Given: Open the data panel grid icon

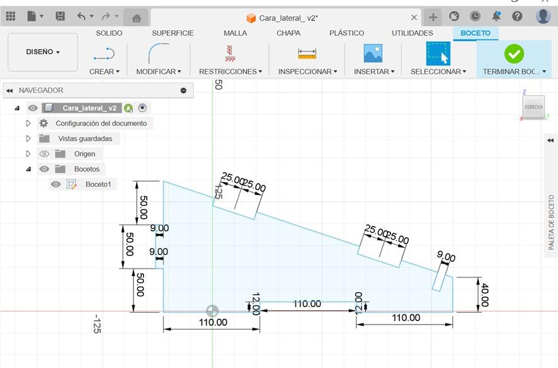Looking at the screenshot, I should pyautogui.click(x=11, y=16).
